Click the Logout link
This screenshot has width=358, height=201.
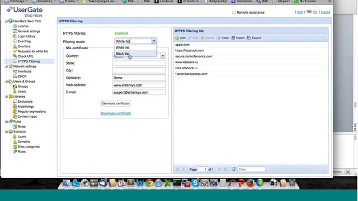click(x=326, y=12)
